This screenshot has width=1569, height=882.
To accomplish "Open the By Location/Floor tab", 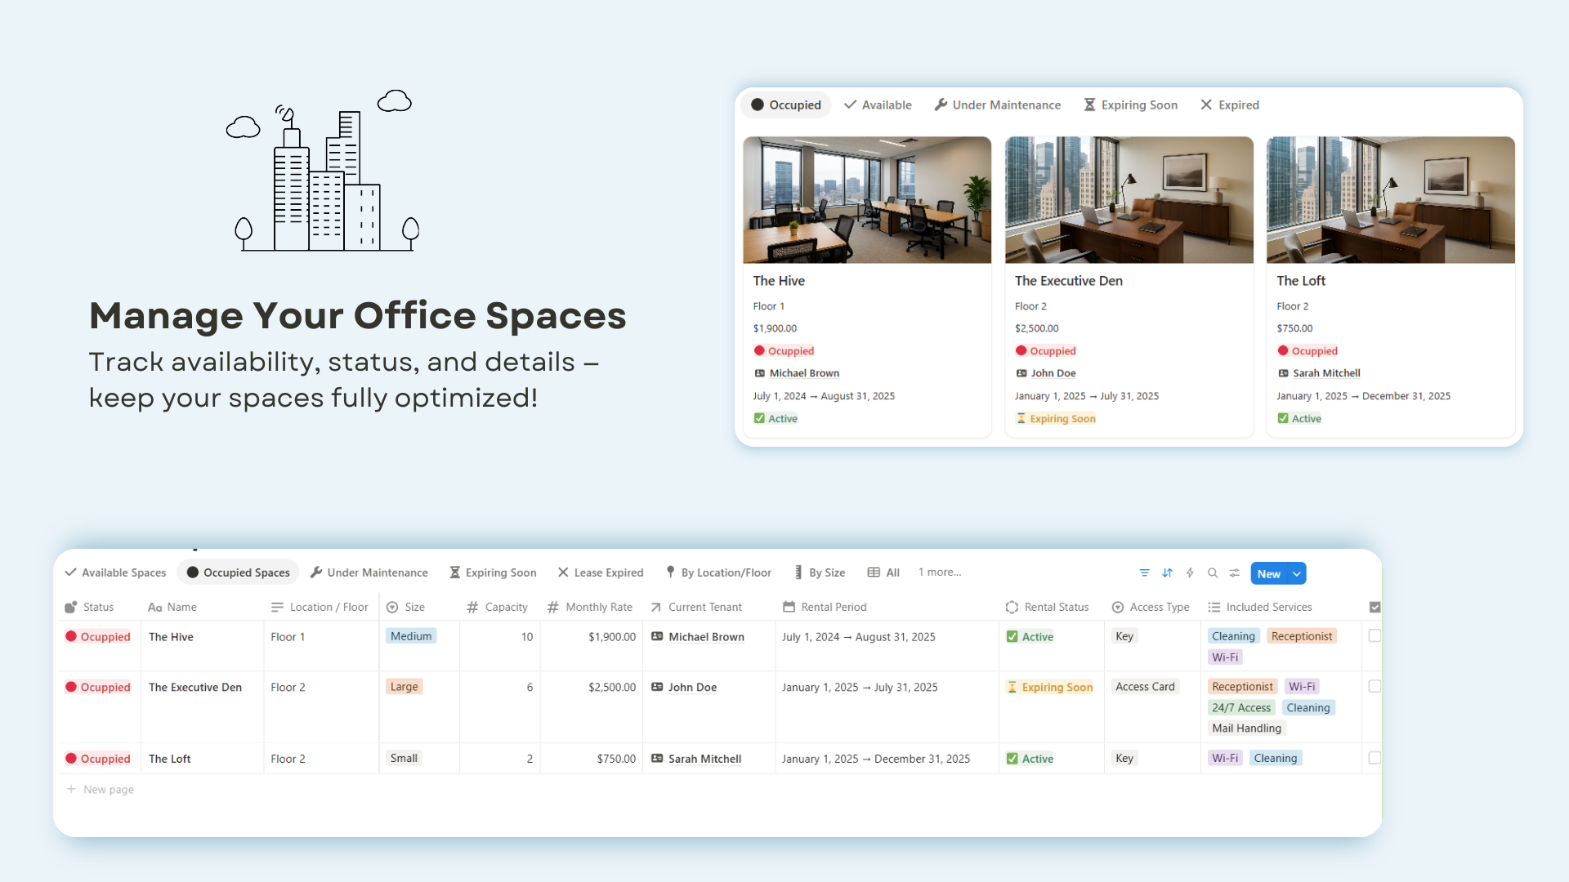I will (718, 572).
